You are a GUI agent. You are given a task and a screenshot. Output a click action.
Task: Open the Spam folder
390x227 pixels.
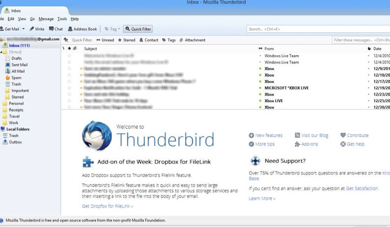pos(16,78)
